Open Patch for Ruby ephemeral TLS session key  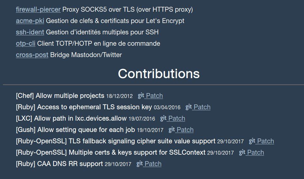click(202, 107)
